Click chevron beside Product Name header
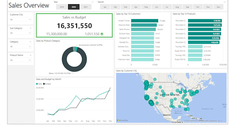The image size is (240, 139). pos(30,55)
